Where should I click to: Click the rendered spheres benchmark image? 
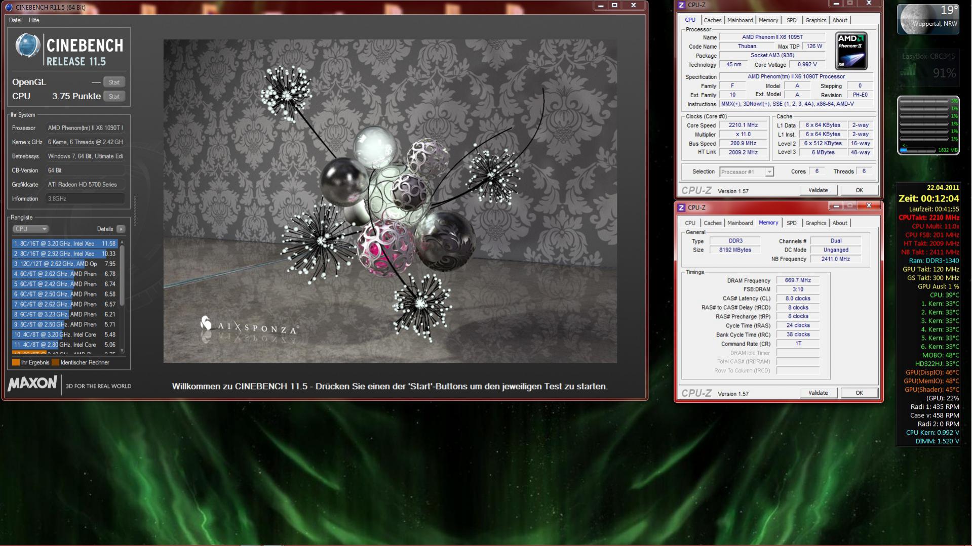point(390,201)
